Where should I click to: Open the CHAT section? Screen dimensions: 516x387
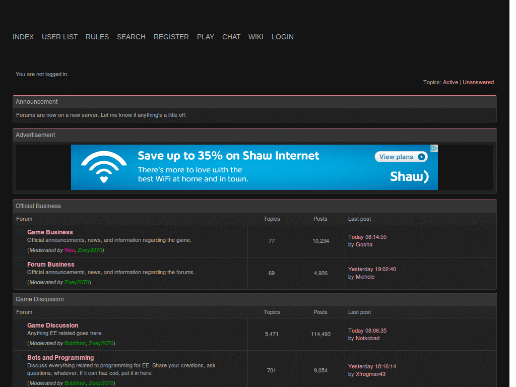(231, 37)
